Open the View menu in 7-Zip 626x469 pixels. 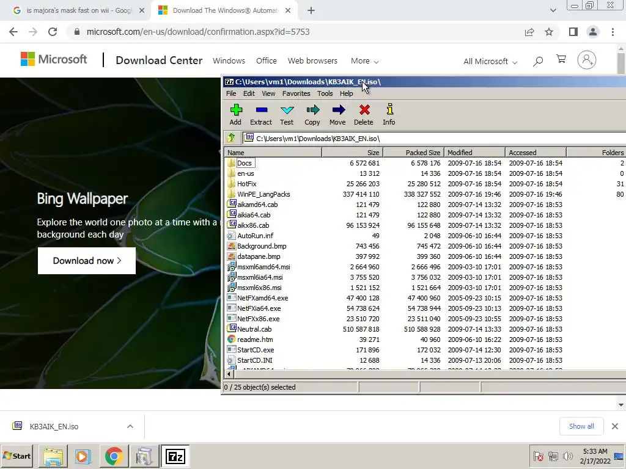pos(268,93)
